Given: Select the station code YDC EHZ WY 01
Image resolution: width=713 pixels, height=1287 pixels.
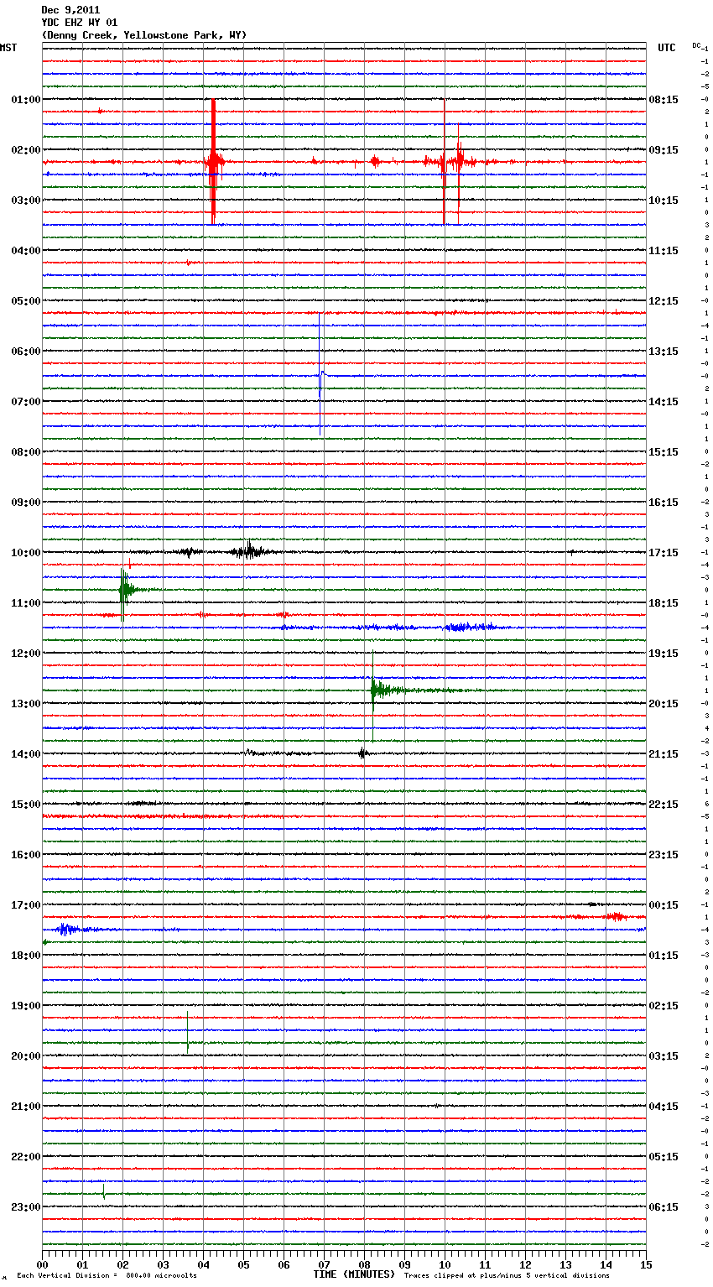Looking at the screenshot, I should tap(79, 23).
